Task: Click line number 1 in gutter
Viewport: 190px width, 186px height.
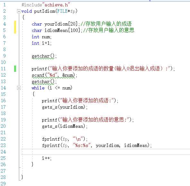Action: click(x=4, y=5)
